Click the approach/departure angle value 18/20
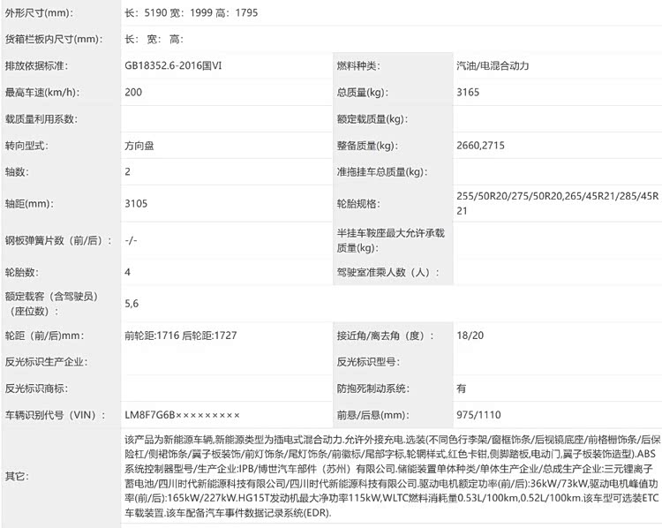 [x=469, y=336]
